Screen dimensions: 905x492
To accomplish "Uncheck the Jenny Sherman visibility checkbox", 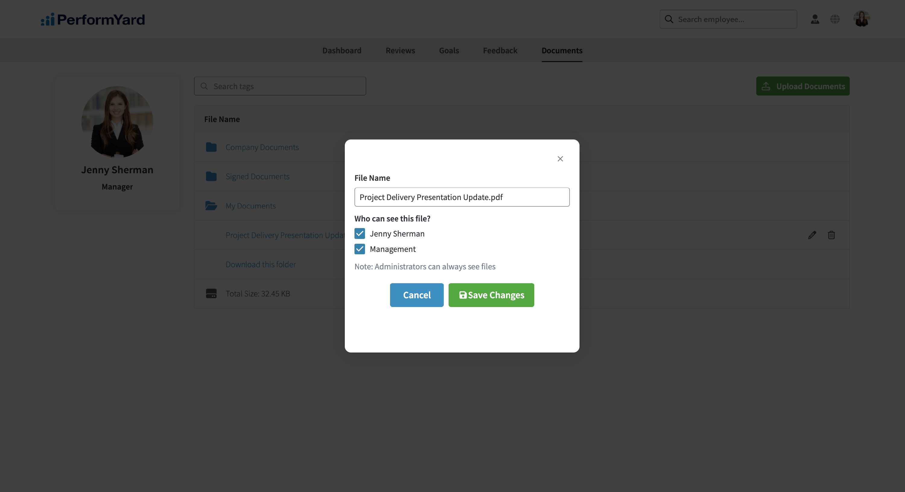I will [x=360, y=234].
